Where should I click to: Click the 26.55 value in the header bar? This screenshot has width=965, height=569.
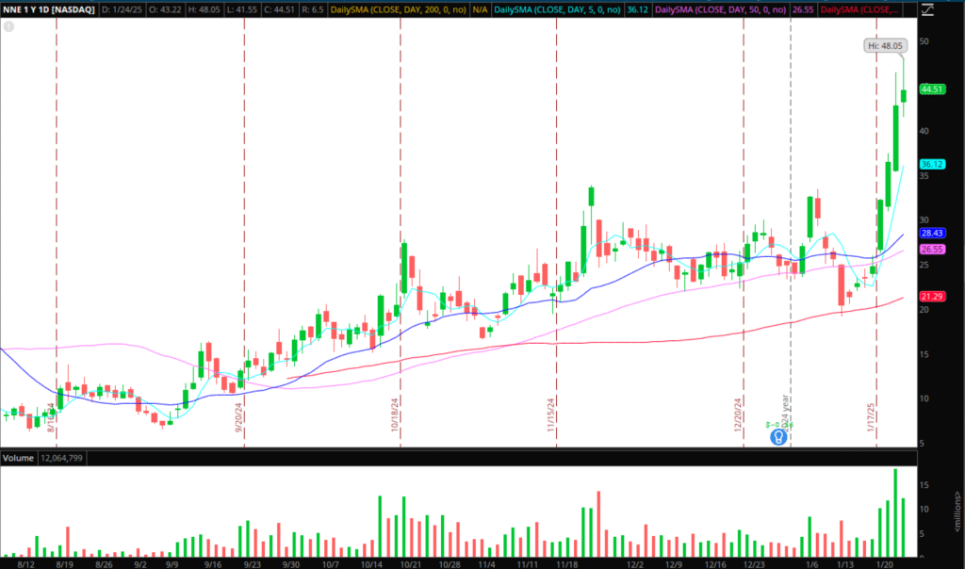[x=803, y=9]
